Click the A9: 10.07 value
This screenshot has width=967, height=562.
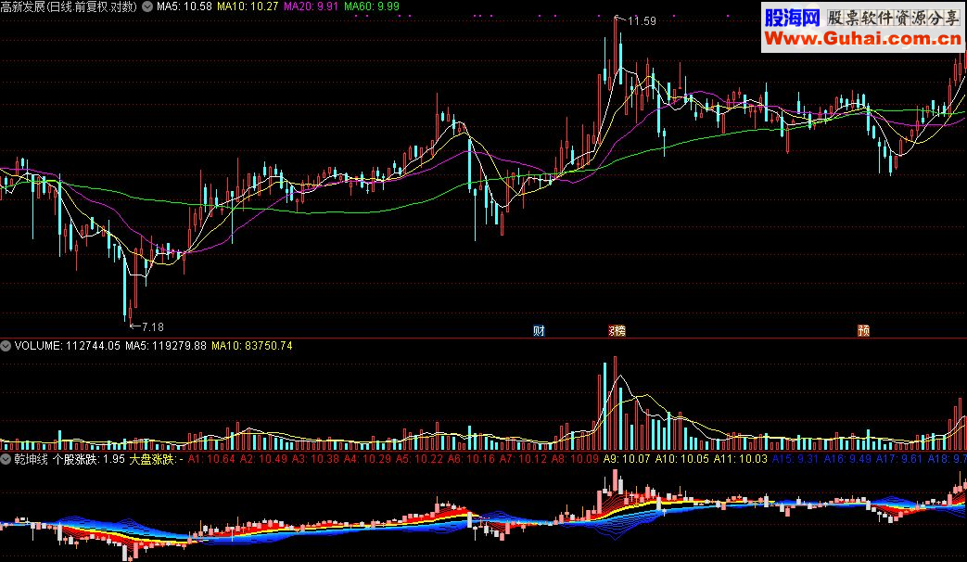[627, 460]
